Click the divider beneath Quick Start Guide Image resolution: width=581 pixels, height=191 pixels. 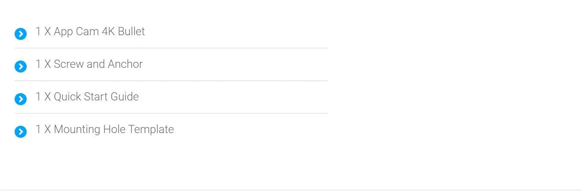tap(171, 113)
